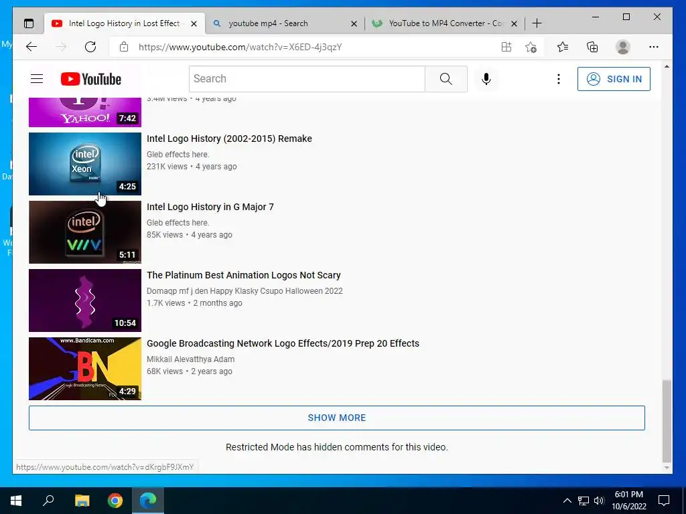Show hidden system tray icons chevron
The width and height of the screenshot is (686, 514).
567,501
